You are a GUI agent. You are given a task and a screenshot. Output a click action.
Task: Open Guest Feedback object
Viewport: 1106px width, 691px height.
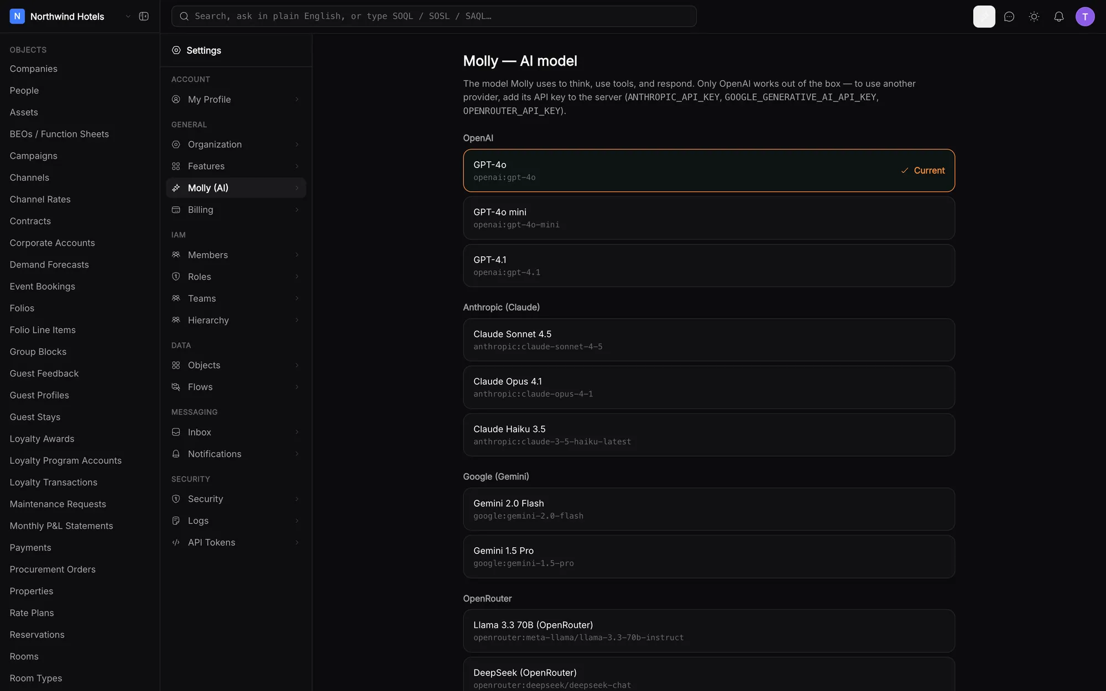tap(44, 374)
